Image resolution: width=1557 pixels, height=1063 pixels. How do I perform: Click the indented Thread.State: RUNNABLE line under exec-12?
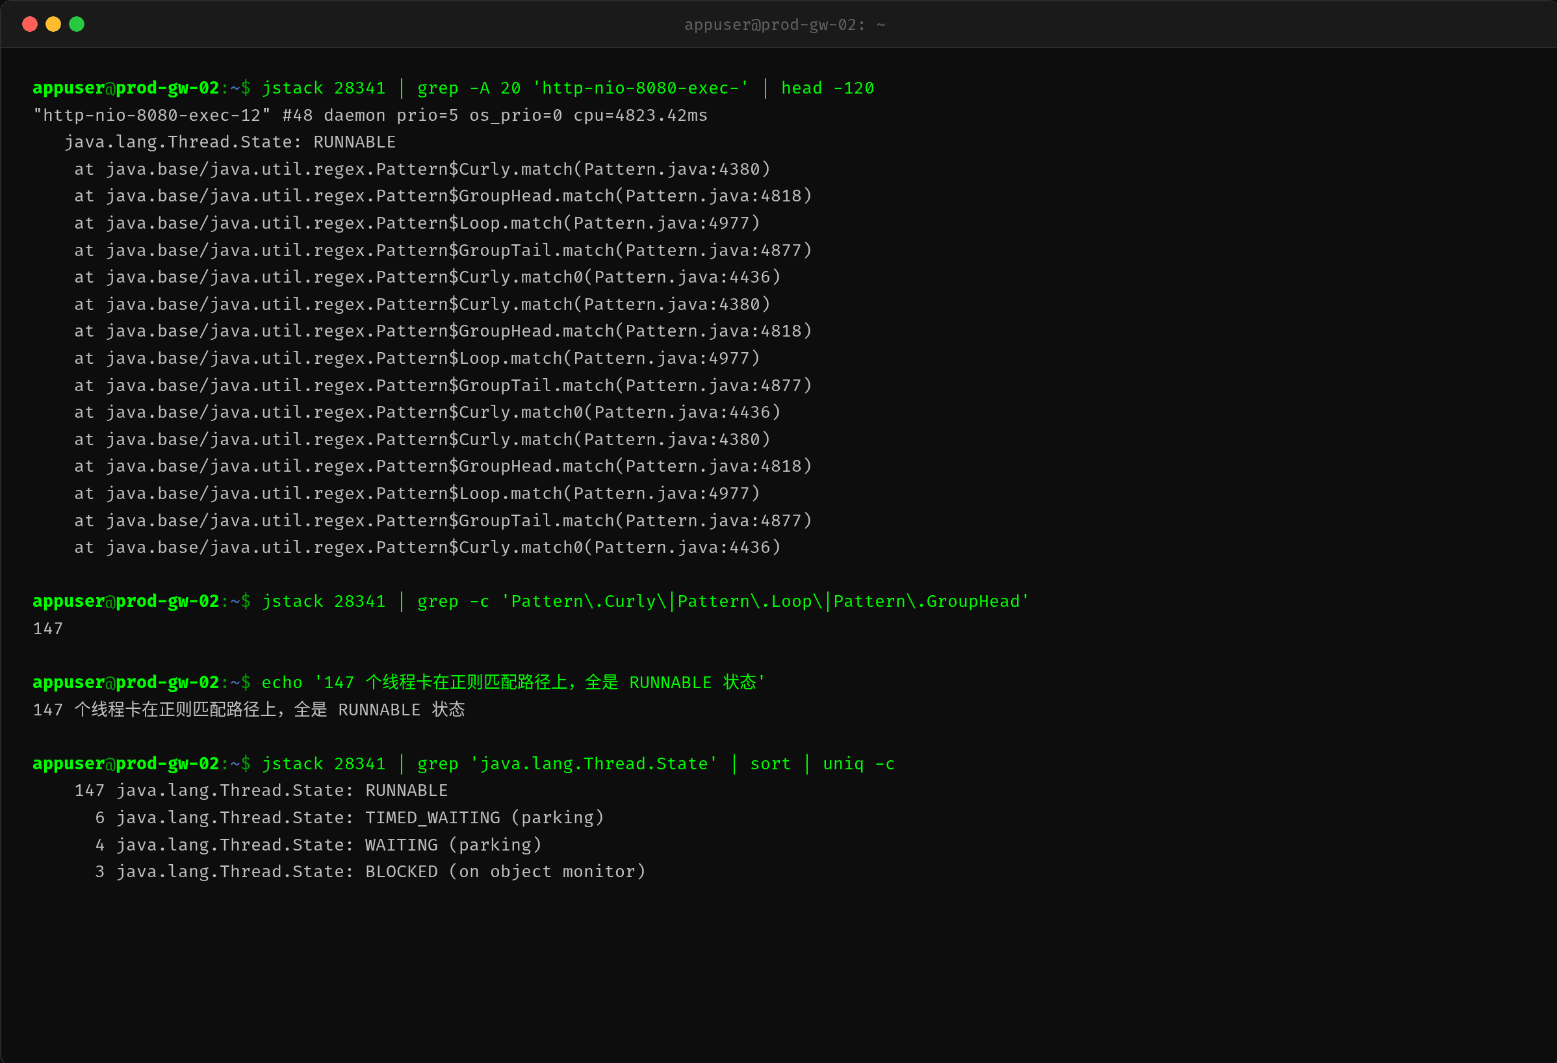[230, 142]
